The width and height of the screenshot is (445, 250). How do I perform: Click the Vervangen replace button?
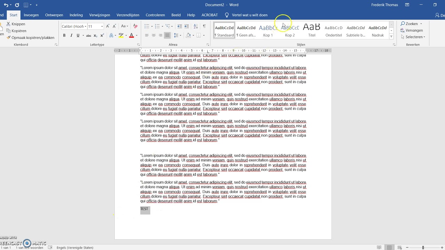(x=412, y=30)
